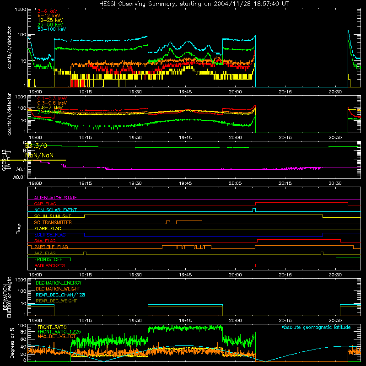Screen dimensions: 366x366
Task: Select the blue ECLIPSE_FLAG label
Action: coord(50,235)
